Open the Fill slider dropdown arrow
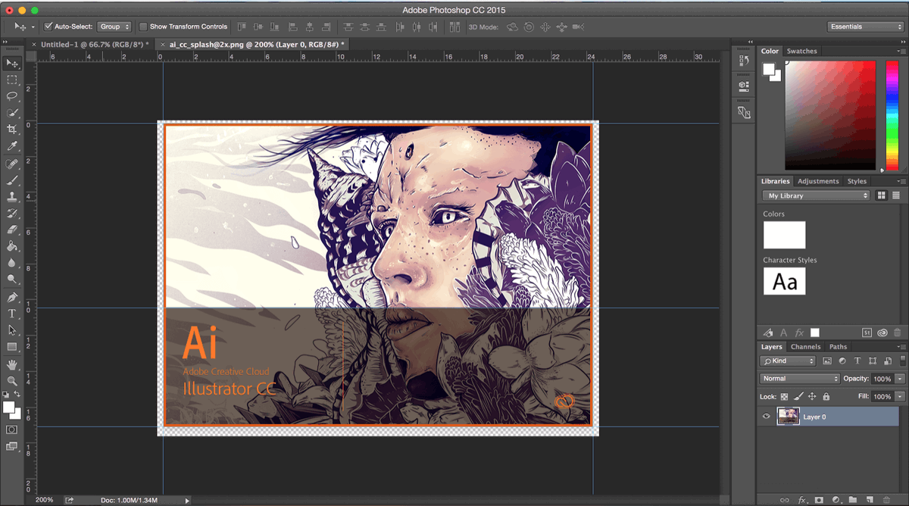Image resolution: width=909 pixels, height=506 pixels. pyautogui.click(x=900, y=396)
